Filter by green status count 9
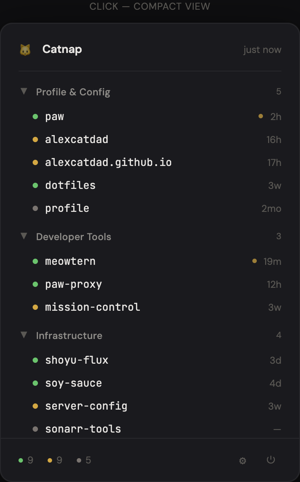300x482 pixels. point(26,460)
